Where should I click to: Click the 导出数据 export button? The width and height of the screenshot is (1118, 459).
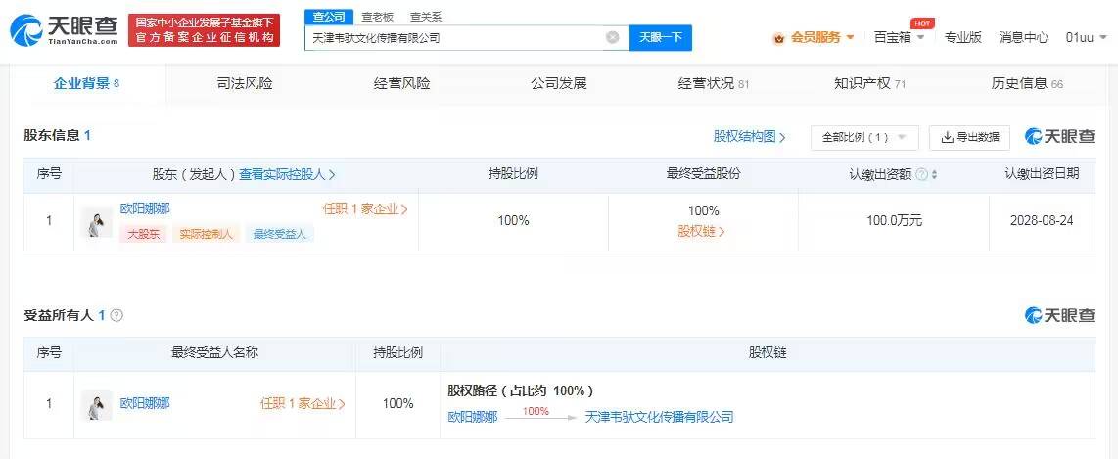(x=969, y=138)
